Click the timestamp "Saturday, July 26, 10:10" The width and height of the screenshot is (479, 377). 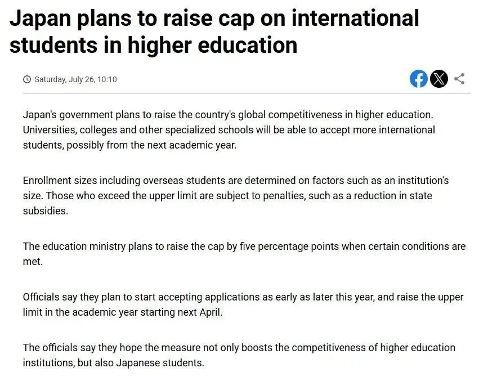[x=75, y=79]
